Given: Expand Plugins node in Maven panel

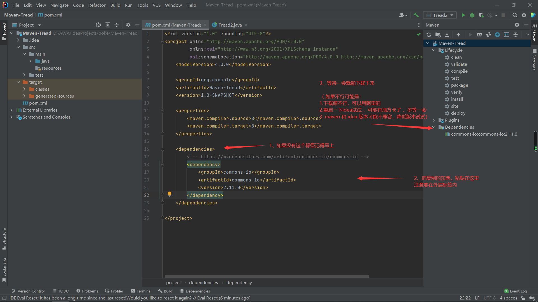Looking at the screenshot, I should pos(434,120).
